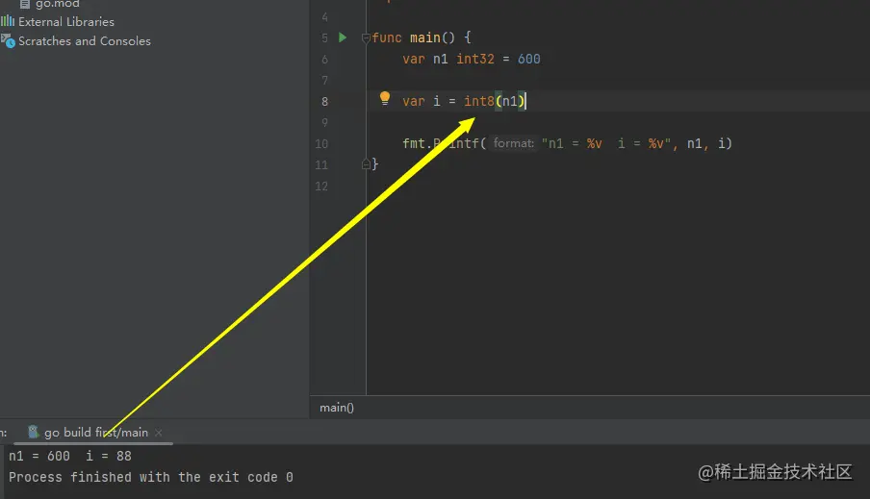Click int32 type keyword on line 6
Image resolution: width=870 pixels, height=499 pixels.
tap(475, 59)
